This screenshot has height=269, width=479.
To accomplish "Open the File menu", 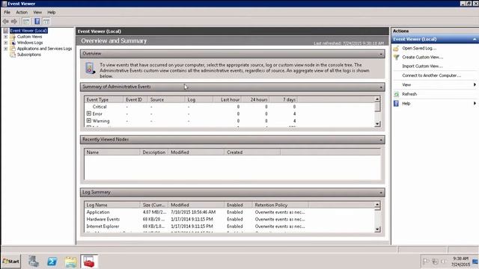I will pos(7,12).
